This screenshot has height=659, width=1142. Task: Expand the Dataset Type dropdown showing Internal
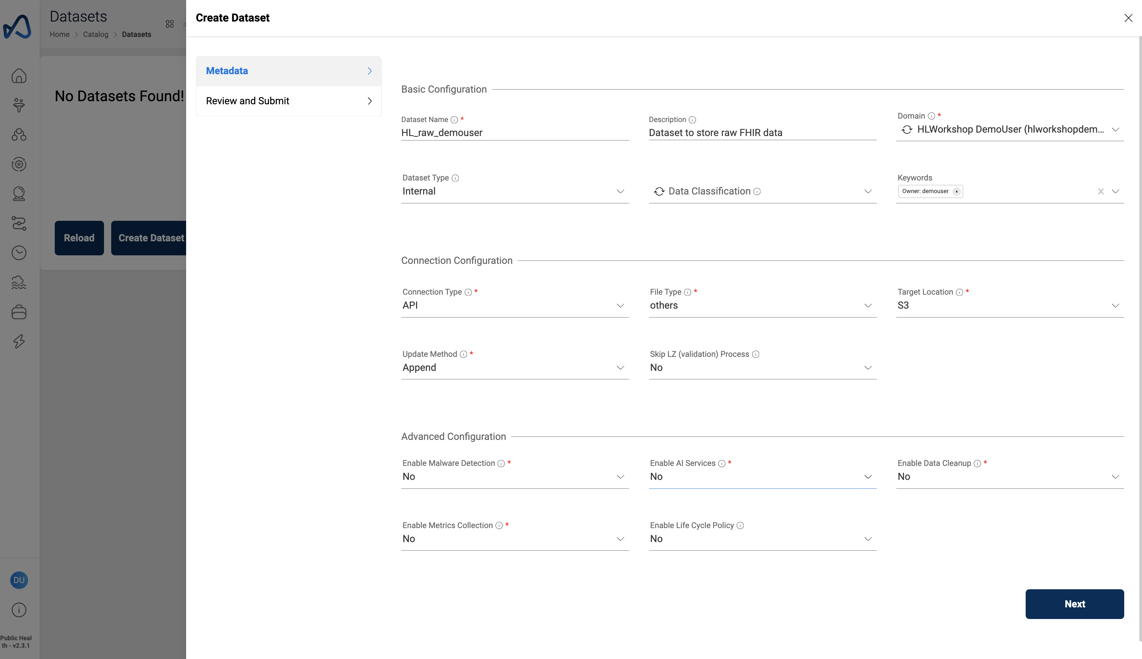(x=515, y=191)
